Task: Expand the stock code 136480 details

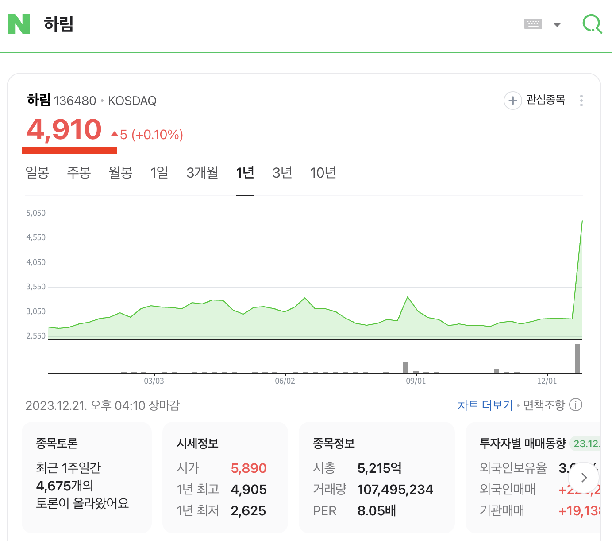Action: 75,101
